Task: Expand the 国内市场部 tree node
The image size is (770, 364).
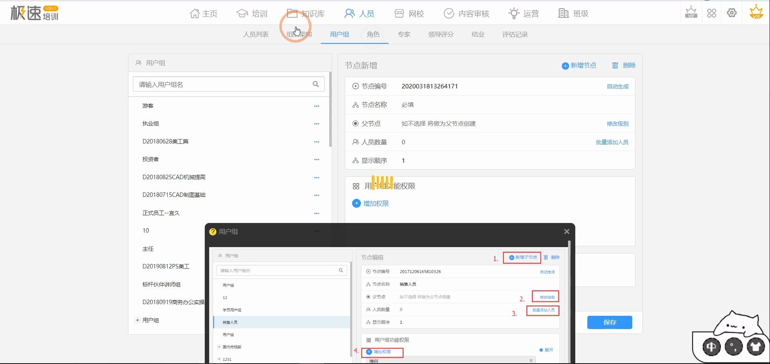Action: coord(218,347)
